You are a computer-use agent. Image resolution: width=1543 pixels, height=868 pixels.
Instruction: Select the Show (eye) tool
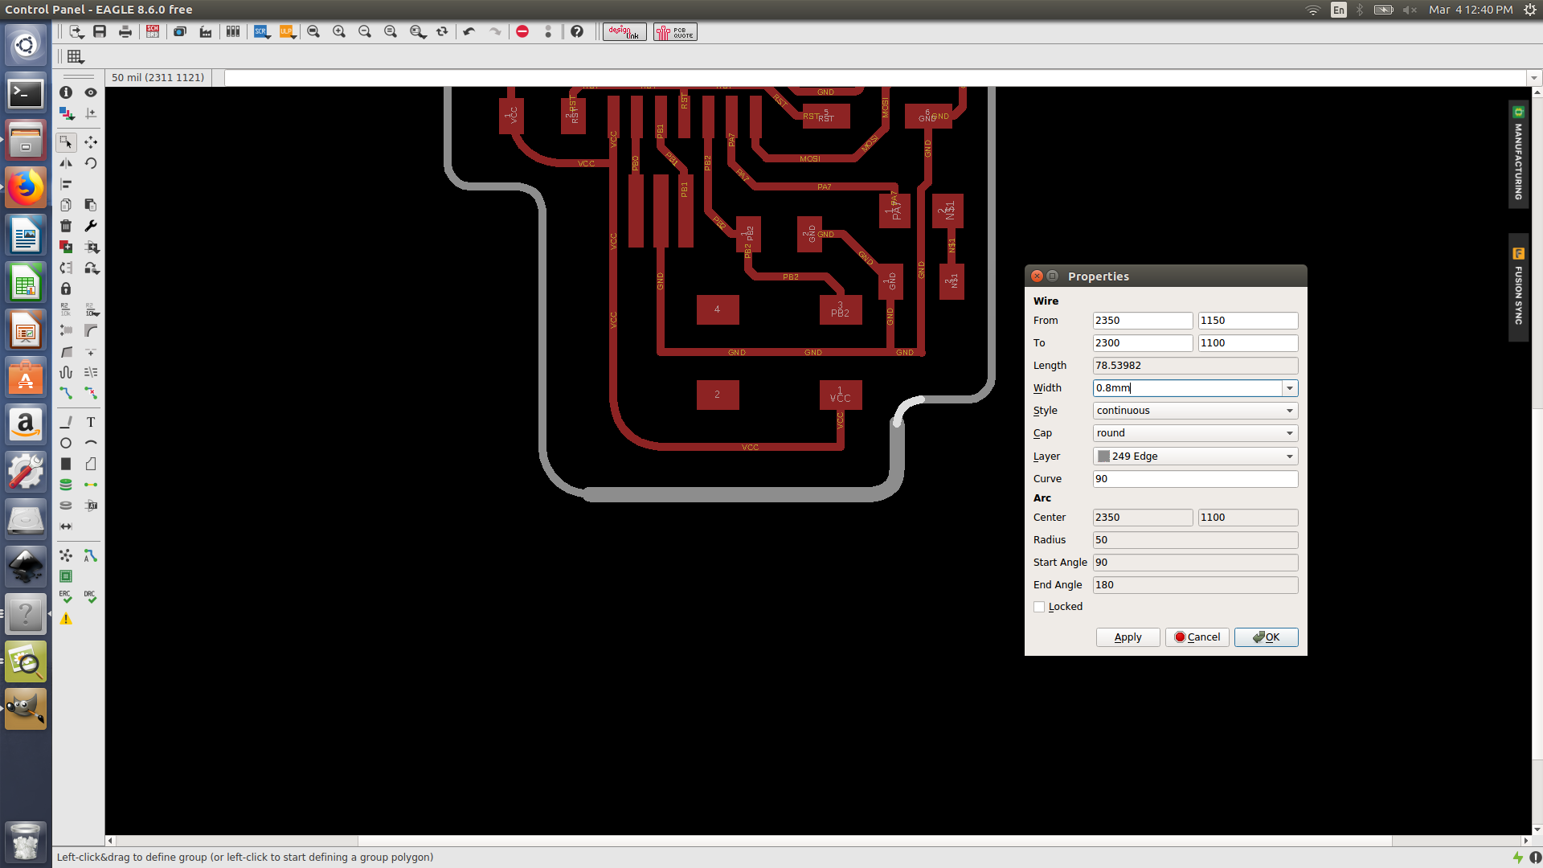coord(91,92)
